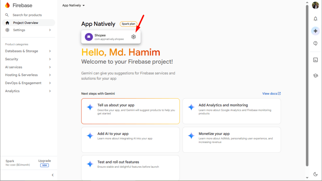This screenshot has height=181, width=322.
Task: Click sparkle icon on Add Analytics and monitoring
Action: 191,107
